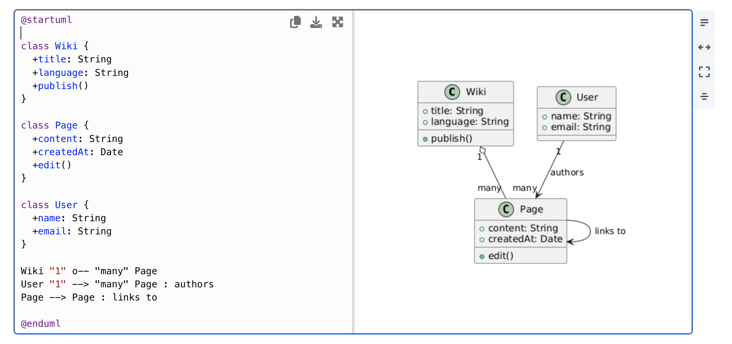The image size is (732, 344).
Task: Download the diagram using the download icon
Action: pyautogui.click(x=316, y=22)
